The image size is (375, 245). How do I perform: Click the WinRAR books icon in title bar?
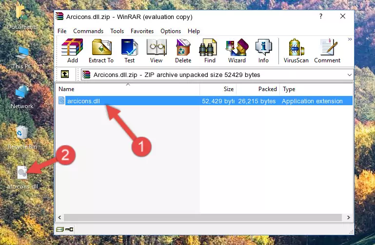click(59, 16)
